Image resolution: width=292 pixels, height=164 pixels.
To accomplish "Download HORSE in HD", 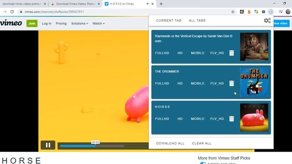I will 180,118.
